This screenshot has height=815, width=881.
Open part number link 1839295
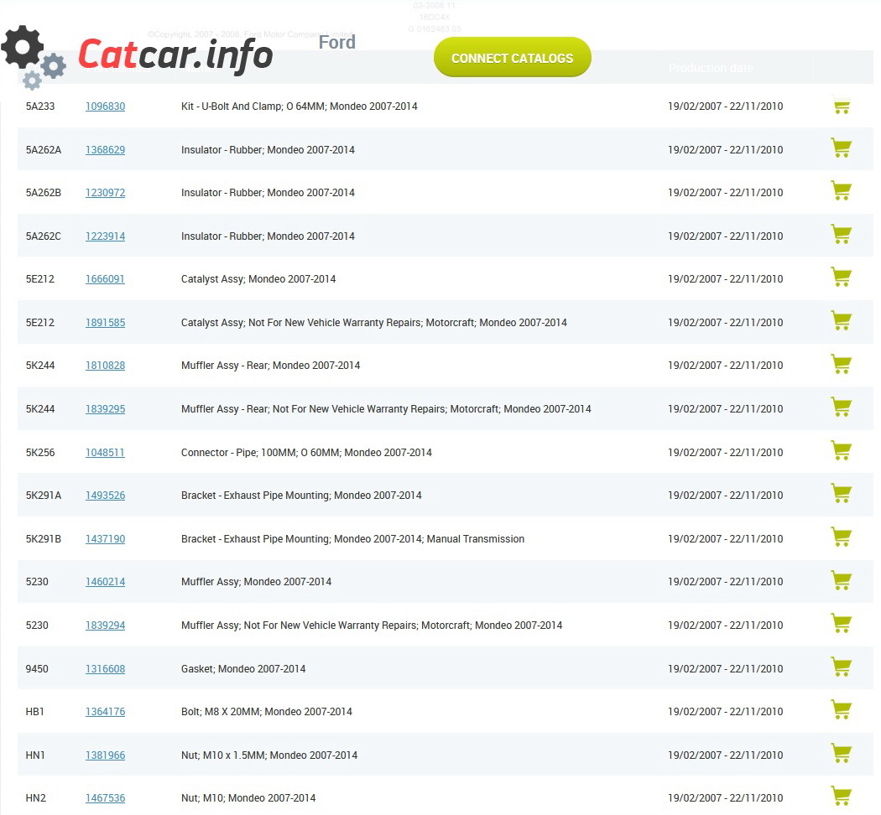tap(105, 409)
